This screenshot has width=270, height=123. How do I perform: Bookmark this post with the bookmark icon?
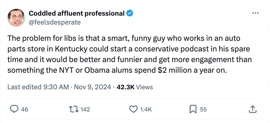[193, 109]
